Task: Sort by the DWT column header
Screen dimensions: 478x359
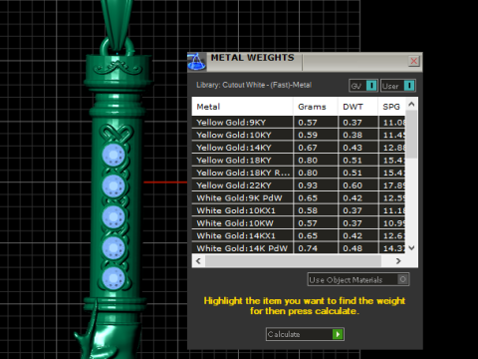Action: pos(358,107)
